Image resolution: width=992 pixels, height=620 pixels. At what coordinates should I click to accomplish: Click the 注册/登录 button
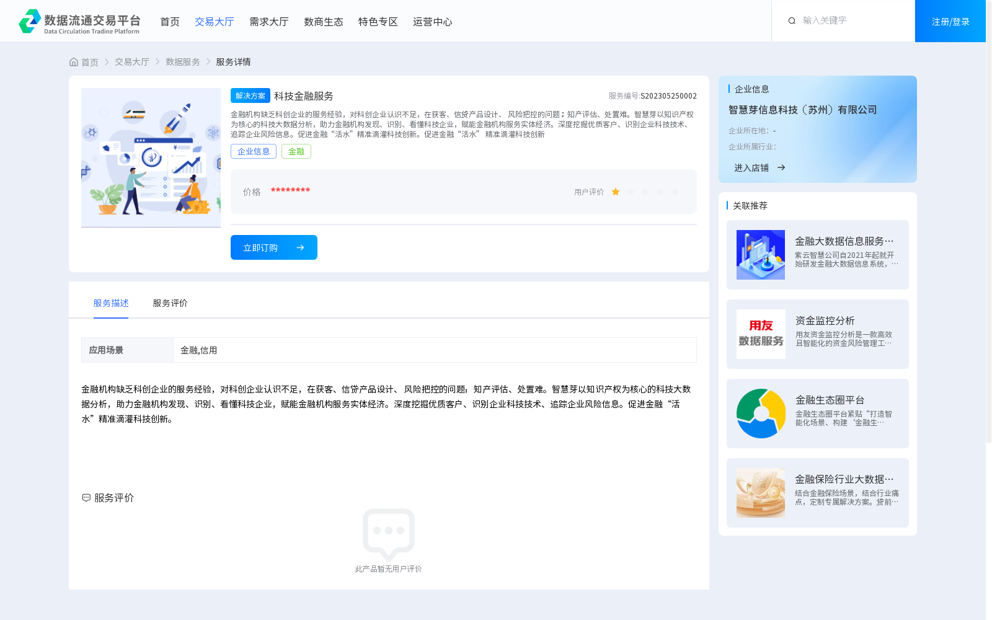pos(950,21)
